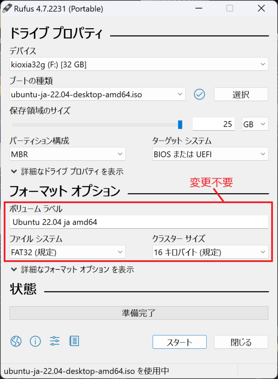Click the フォーマット オプション heading
Image resolution: width=278 pixels, height=379 pixels.
point(65,191)
